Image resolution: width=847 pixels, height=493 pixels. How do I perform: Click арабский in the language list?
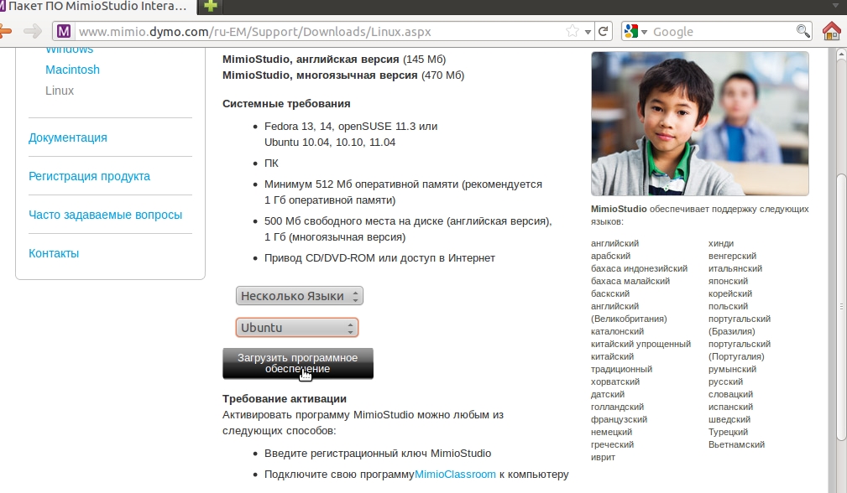(610, 256)
